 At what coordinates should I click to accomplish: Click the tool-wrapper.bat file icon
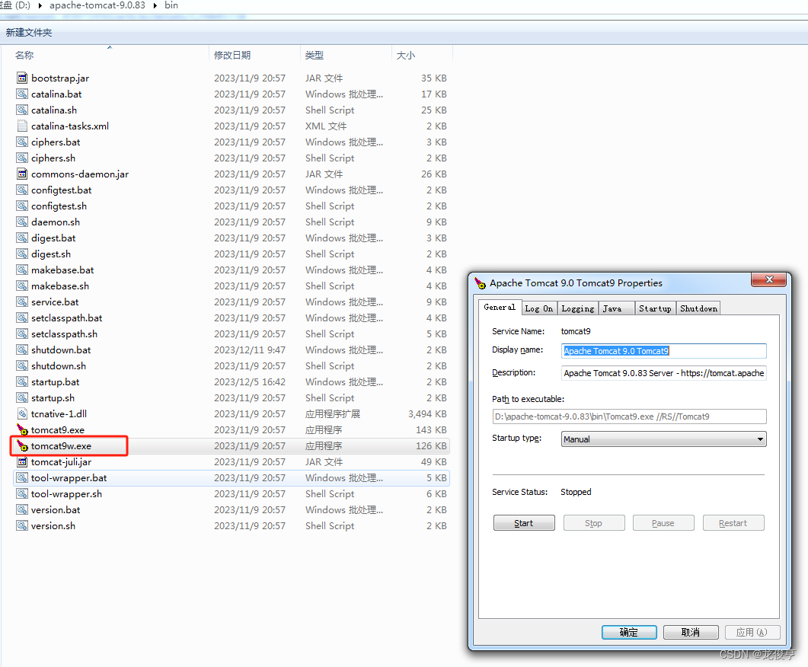click(21, 478)
